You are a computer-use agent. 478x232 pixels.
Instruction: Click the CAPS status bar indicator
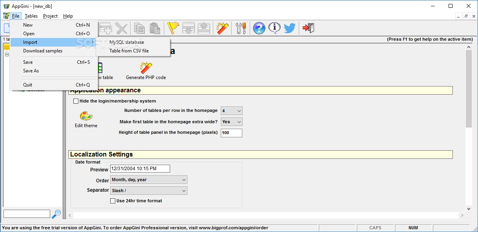click(x=375, y=228)
